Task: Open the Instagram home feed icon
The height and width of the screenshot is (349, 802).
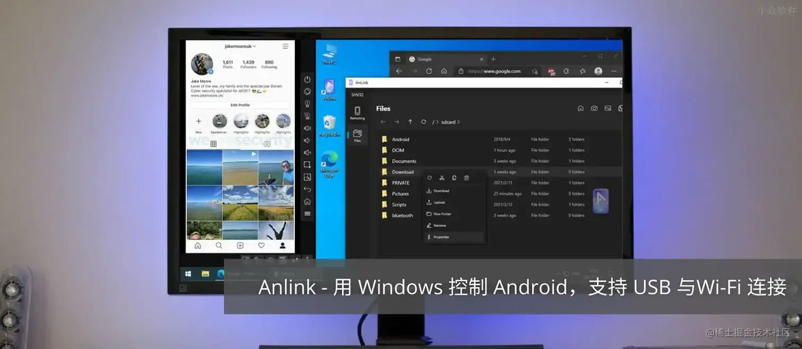Action: [198, 246]
